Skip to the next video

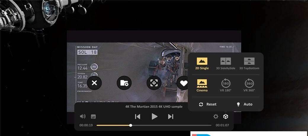tap(171, 116)
